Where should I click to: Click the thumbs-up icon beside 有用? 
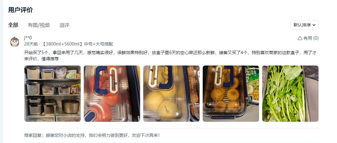300,38
